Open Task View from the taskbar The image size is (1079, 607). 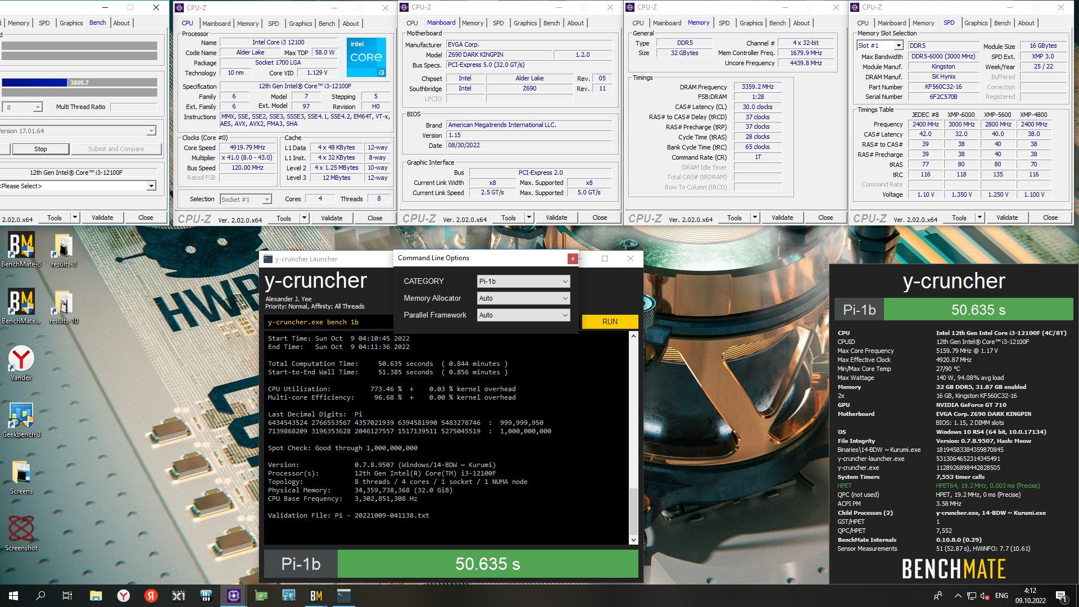[x=67, y=596]
